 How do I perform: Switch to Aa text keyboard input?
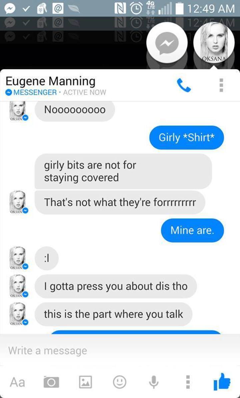[x=18, y=382]
